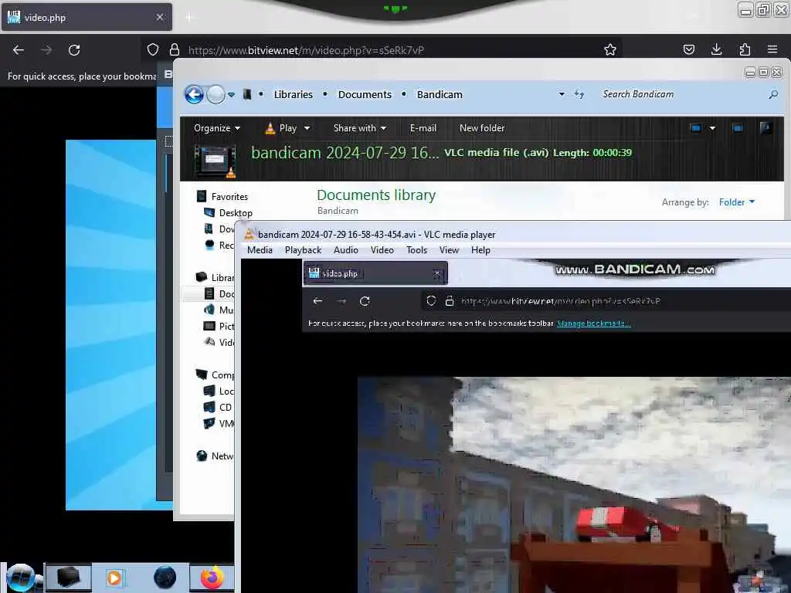The height and width of the screenshot is (593, 791).
Task: Open Firefox from the taskbar
Action: coord(212,578)
